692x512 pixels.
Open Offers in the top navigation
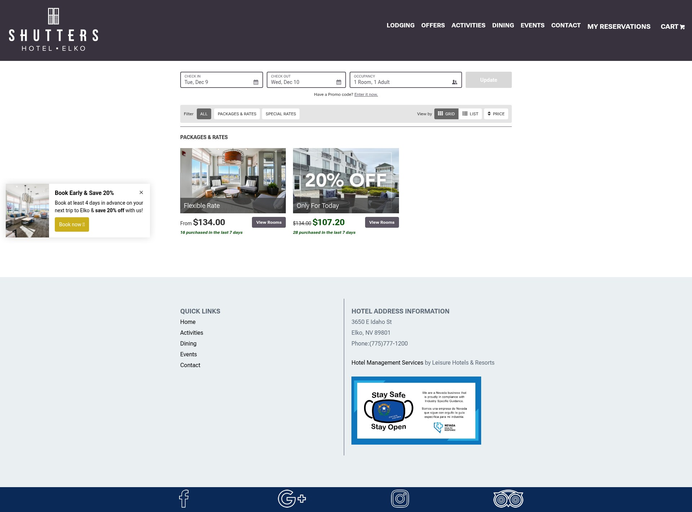click(x=433, y=25)
